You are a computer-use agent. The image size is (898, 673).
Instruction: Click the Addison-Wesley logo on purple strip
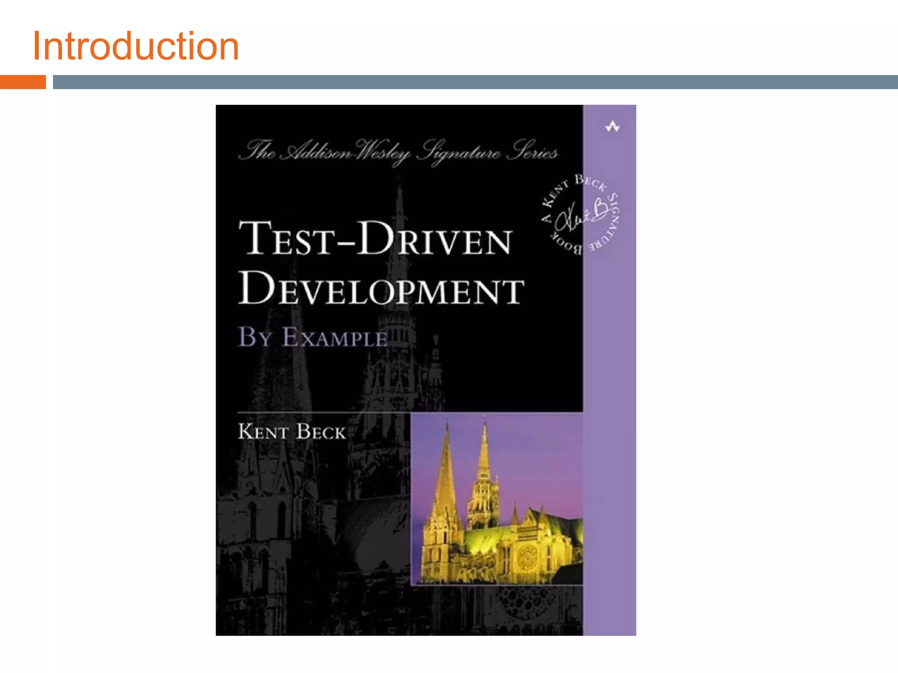tap(612, 127)
